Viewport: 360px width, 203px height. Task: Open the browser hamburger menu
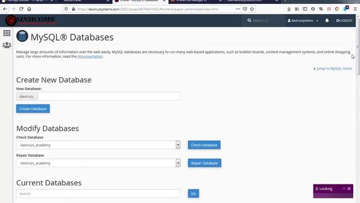355,9
